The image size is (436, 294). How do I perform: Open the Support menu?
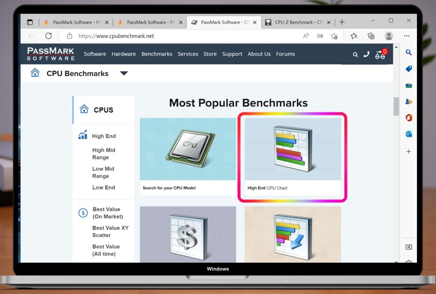tap(232, 54)
